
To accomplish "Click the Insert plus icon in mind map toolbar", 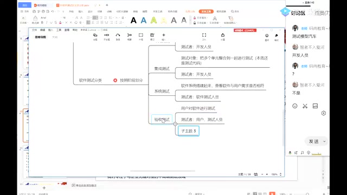I will coord(164,35).
